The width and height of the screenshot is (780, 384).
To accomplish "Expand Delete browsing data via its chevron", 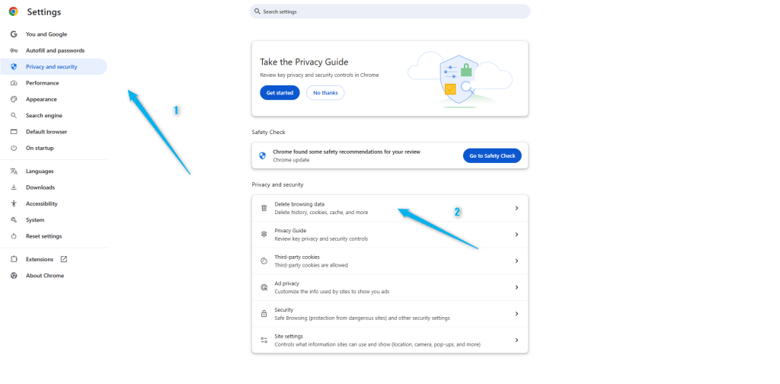I will pyautogui.click(x=516, y=208).
